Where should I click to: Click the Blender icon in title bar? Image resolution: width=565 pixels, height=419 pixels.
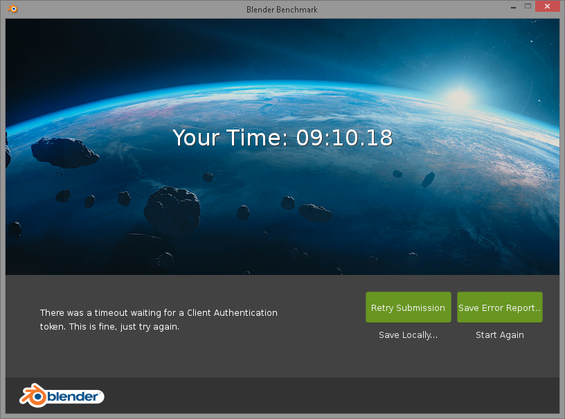coord(12,8)
